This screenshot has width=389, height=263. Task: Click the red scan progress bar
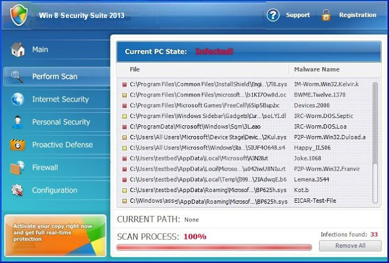point(214,247)
